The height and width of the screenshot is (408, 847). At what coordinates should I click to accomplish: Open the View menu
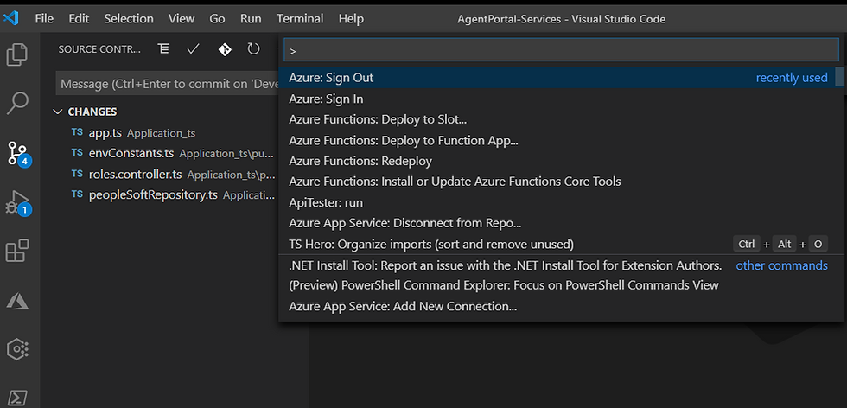[x=181, y=18]
